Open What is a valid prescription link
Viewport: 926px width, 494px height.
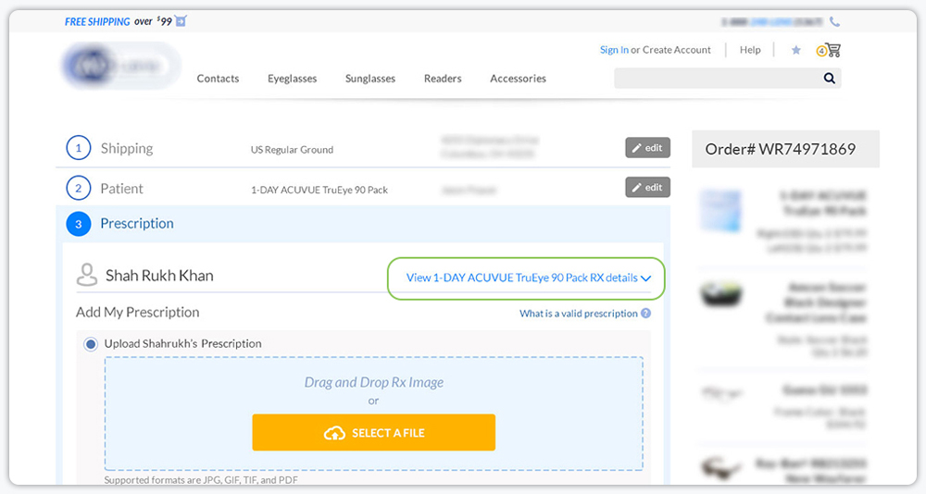[x=579, y=314]
